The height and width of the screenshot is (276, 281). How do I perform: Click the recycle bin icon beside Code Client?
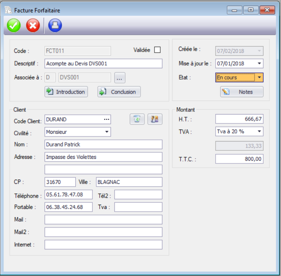click(x=137, y=119)
